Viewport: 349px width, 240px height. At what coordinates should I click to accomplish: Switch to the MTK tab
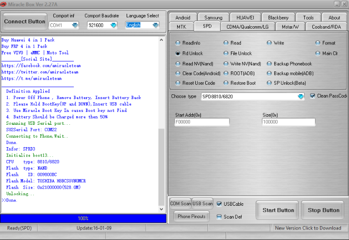[x=181, y=27]
